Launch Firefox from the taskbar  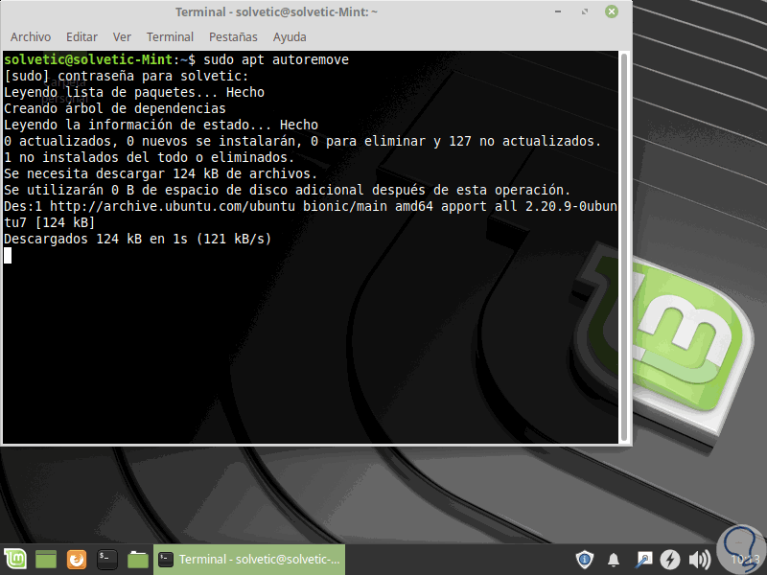pos(76,559)
